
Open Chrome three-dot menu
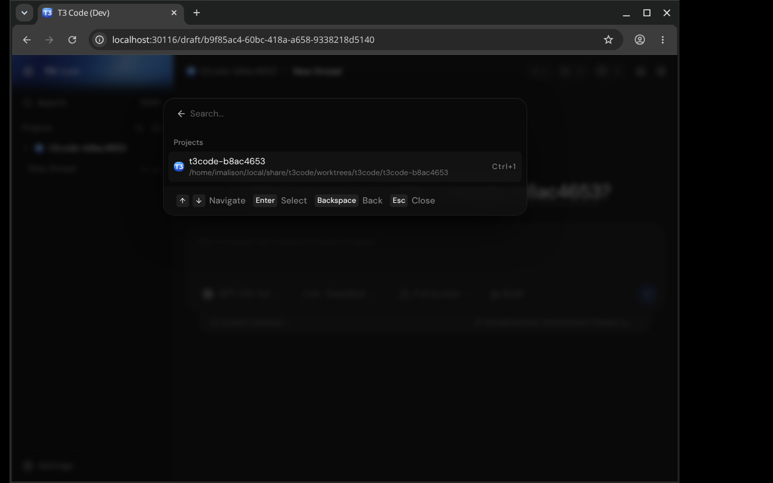(662, 40)
